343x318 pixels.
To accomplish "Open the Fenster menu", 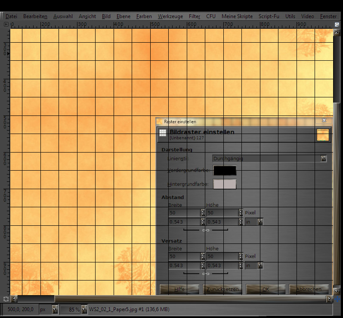I will [x=328, y=16].
